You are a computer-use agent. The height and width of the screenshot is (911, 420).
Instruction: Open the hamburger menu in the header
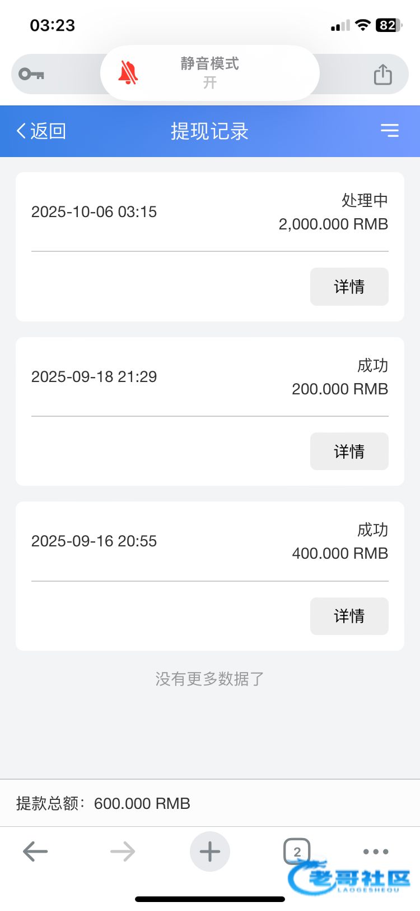click(x=390, y=131)
